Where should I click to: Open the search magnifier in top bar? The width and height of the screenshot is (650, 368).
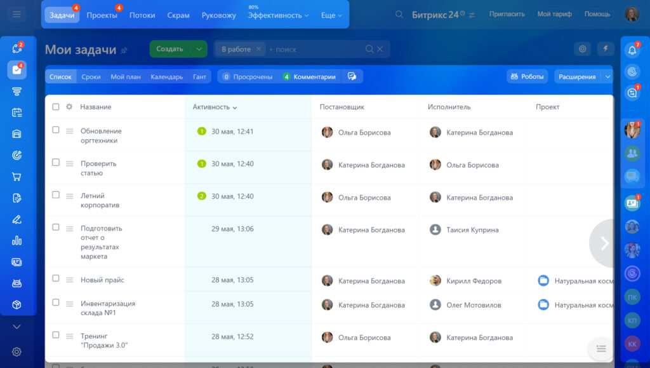coord(399,15)
